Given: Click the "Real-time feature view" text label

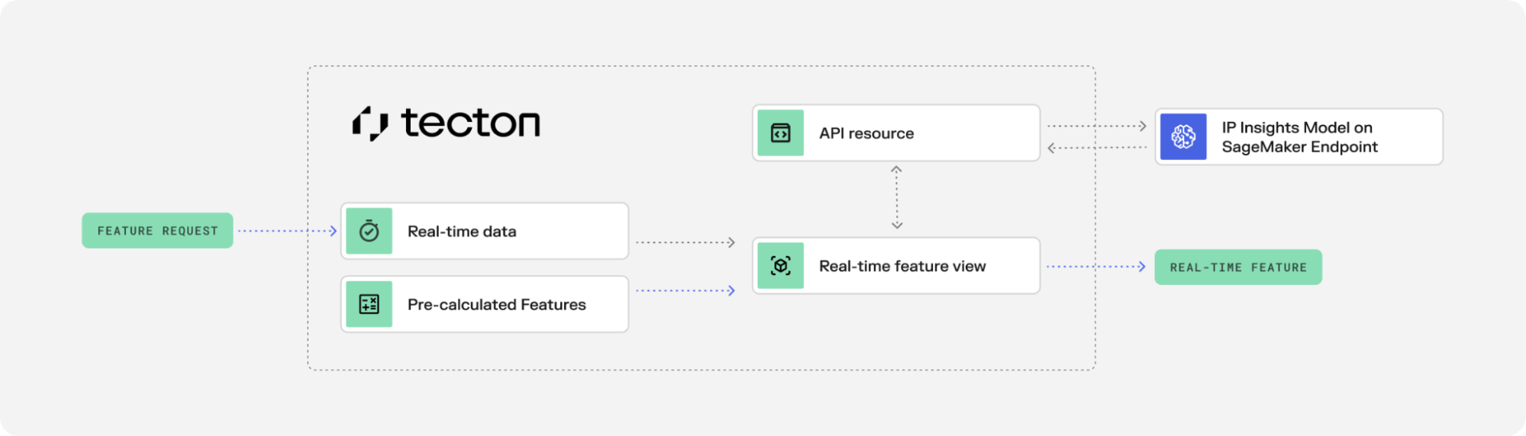Looking at the screenshot, I should pyautogui.click(x=902, y=266).
